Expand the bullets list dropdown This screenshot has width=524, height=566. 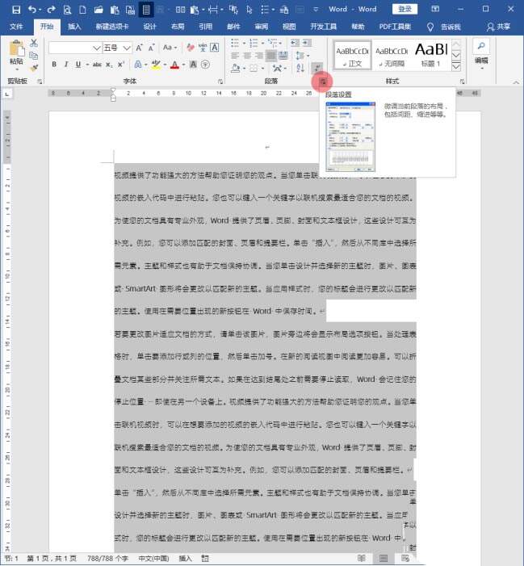click(244, 44)
